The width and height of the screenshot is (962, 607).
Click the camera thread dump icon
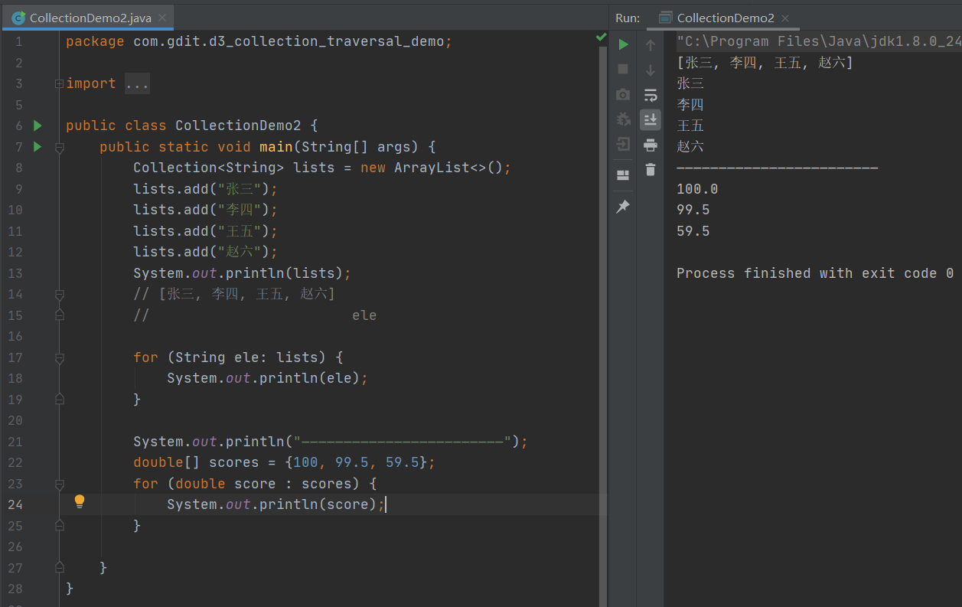point(623,95)
